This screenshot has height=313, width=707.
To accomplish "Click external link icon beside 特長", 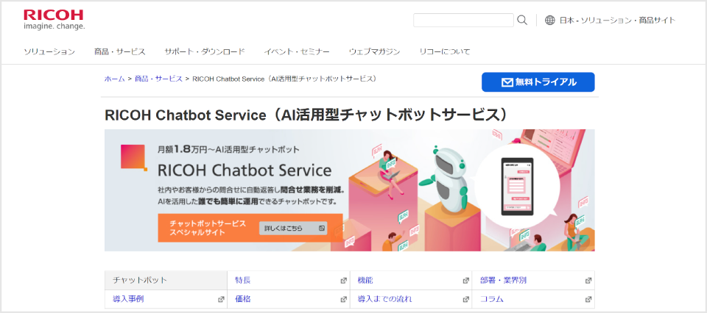I will tap(344, 281).
